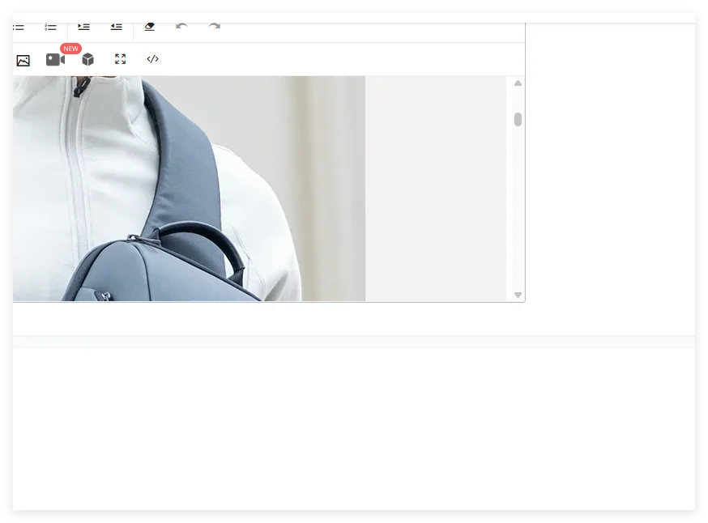Insert an image using picture icon

click(23, 61)
